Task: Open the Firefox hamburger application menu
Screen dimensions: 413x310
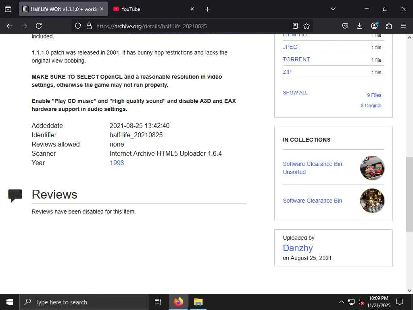Action: [x=403, y=26]
